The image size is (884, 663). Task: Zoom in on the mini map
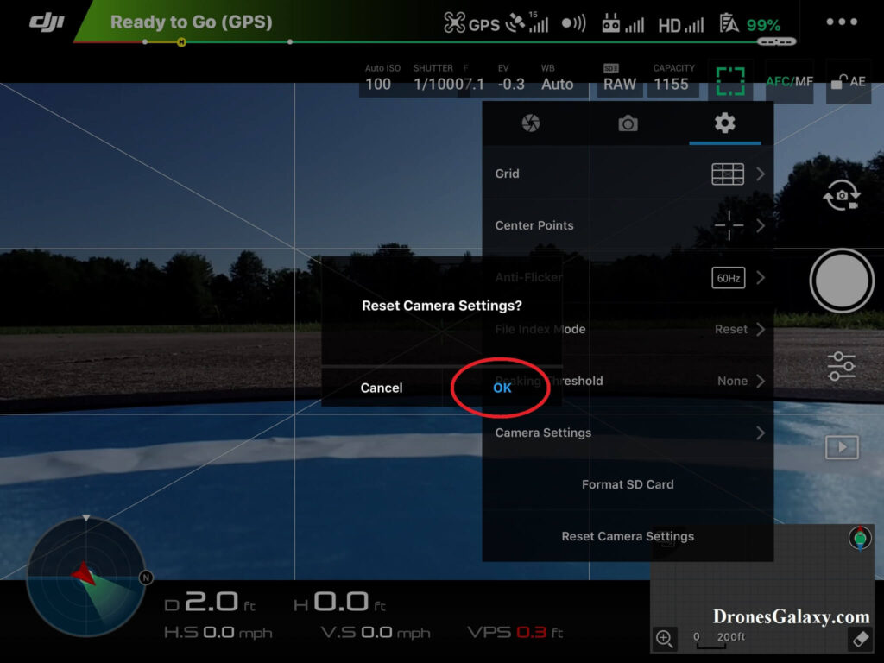click(664, 638)
